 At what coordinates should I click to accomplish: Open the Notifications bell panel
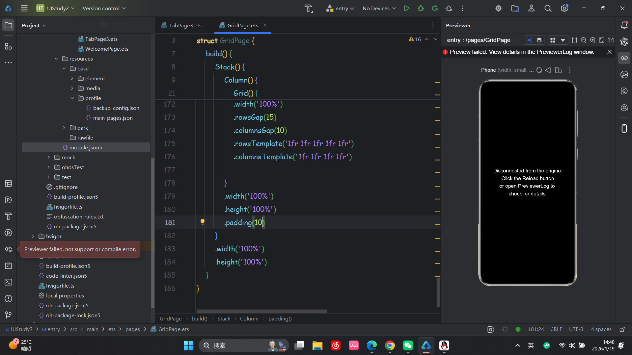624,25
